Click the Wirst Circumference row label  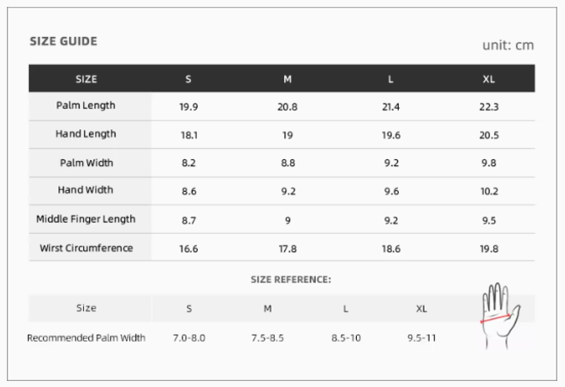(86, 248)
